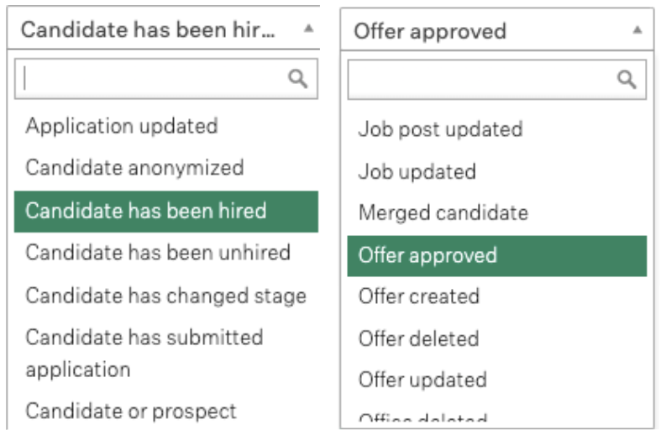Select 'Job post updated' option
Viewport: 666px width, 435px height.
(497, 129)
